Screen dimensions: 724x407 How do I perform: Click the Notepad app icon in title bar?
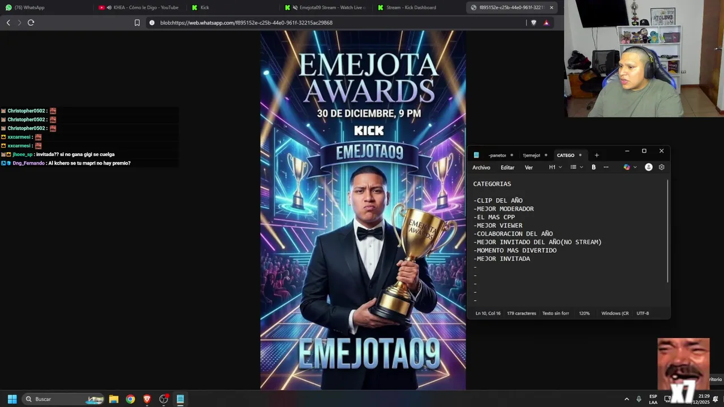[476, 155]
